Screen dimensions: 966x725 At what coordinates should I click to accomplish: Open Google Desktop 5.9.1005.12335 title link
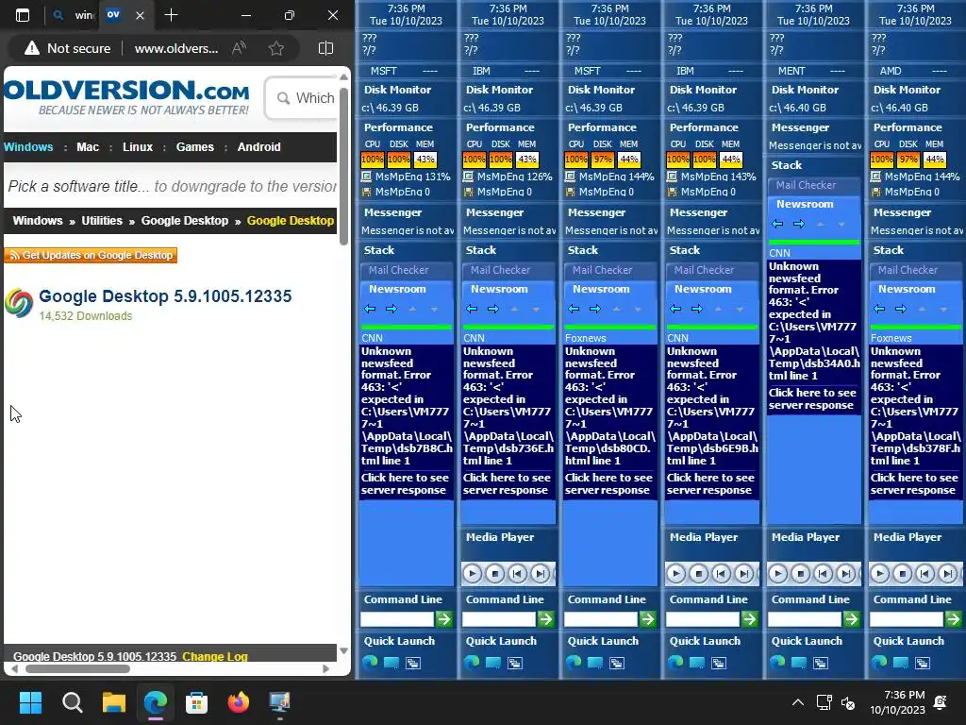point(165,295)
